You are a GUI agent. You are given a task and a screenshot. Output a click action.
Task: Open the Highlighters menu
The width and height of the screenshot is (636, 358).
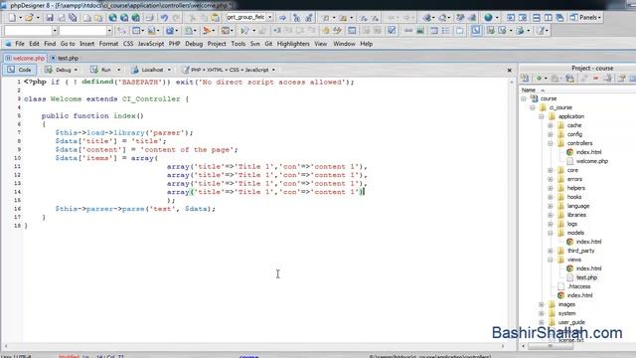pyautogui.click(x=293, y=44)
